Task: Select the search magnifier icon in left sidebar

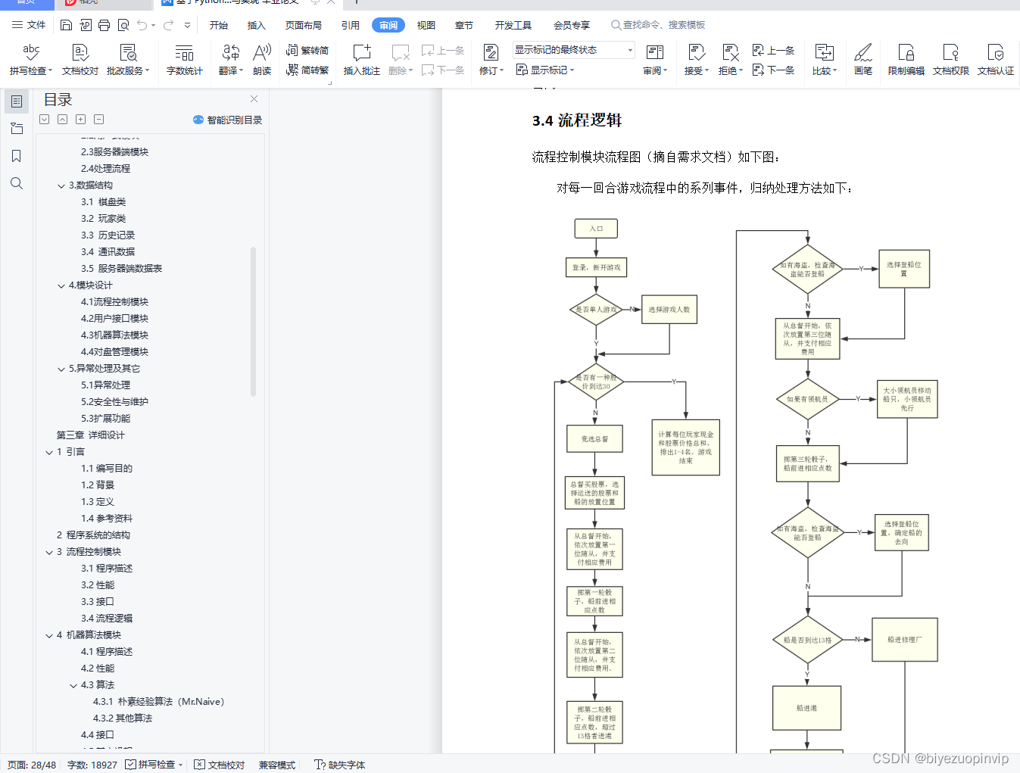Action: [17, 183]
